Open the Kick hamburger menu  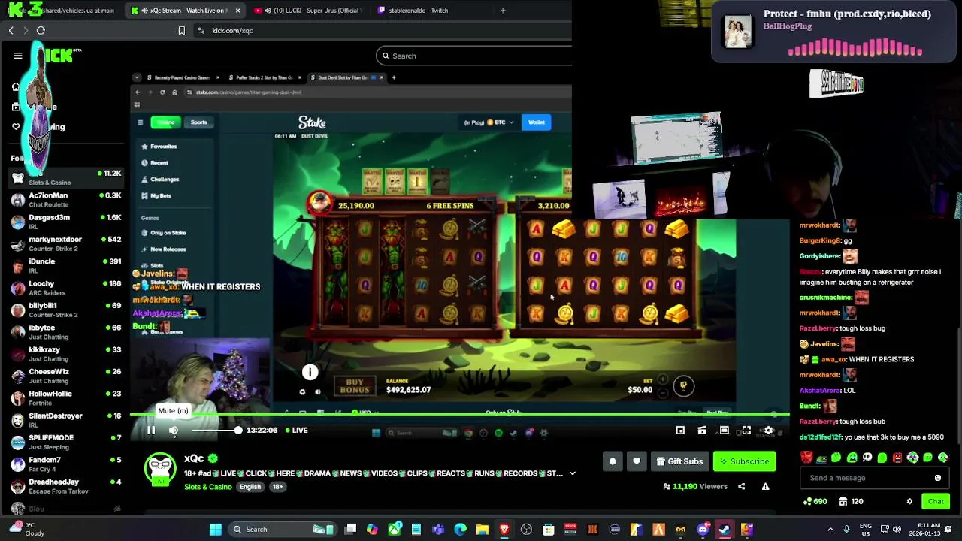(x=18, y=56)
